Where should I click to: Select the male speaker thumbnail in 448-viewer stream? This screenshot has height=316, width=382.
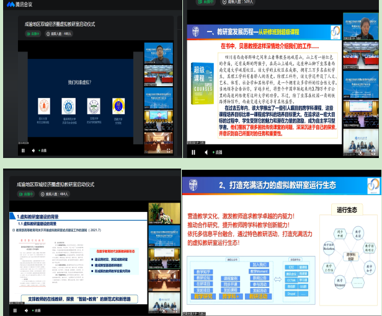159,53
